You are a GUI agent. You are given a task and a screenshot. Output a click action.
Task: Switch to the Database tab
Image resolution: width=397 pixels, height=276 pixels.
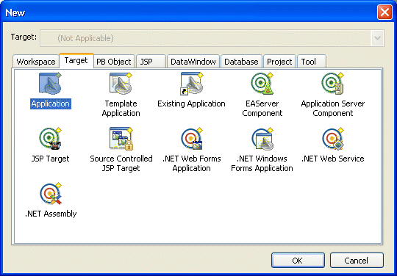pyautogui.click(x=241, y=62)
